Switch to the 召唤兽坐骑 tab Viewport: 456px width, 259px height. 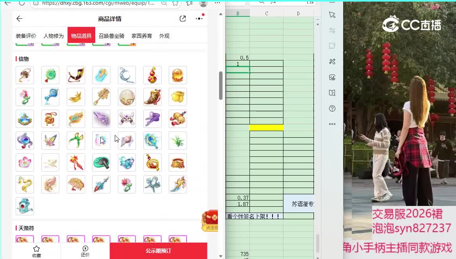pos(111,36)
